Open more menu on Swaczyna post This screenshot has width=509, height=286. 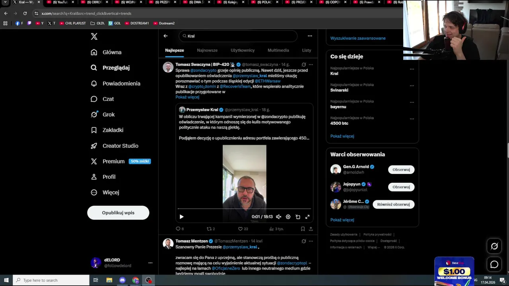coord(311,64)
